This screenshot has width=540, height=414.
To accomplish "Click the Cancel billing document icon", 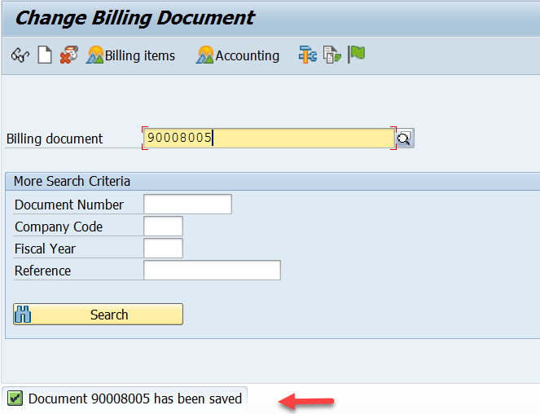I will pos(69,55).
